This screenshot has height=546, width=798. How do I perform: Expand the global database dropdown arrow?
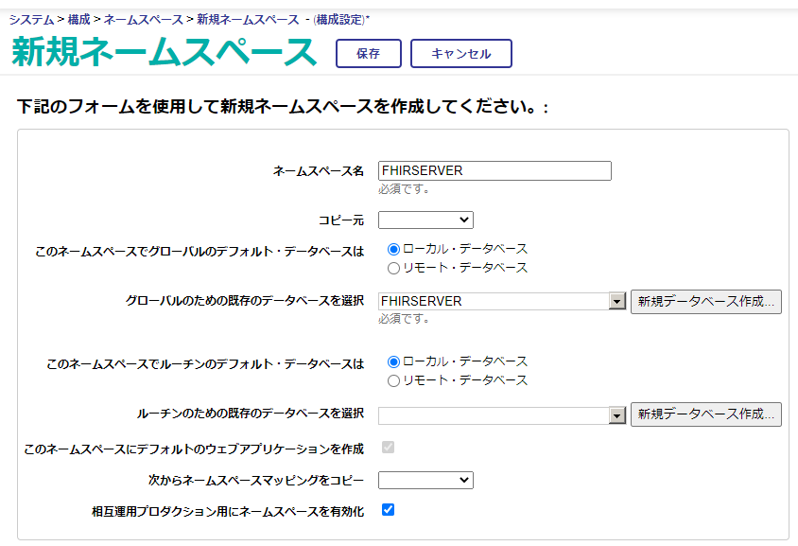click(617, 302)
